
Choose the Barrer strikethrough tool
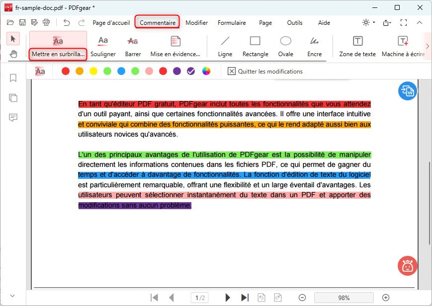(133, 46)
